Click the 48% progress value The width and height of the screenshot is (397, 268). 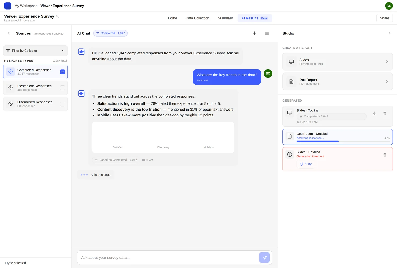point(387,138)
